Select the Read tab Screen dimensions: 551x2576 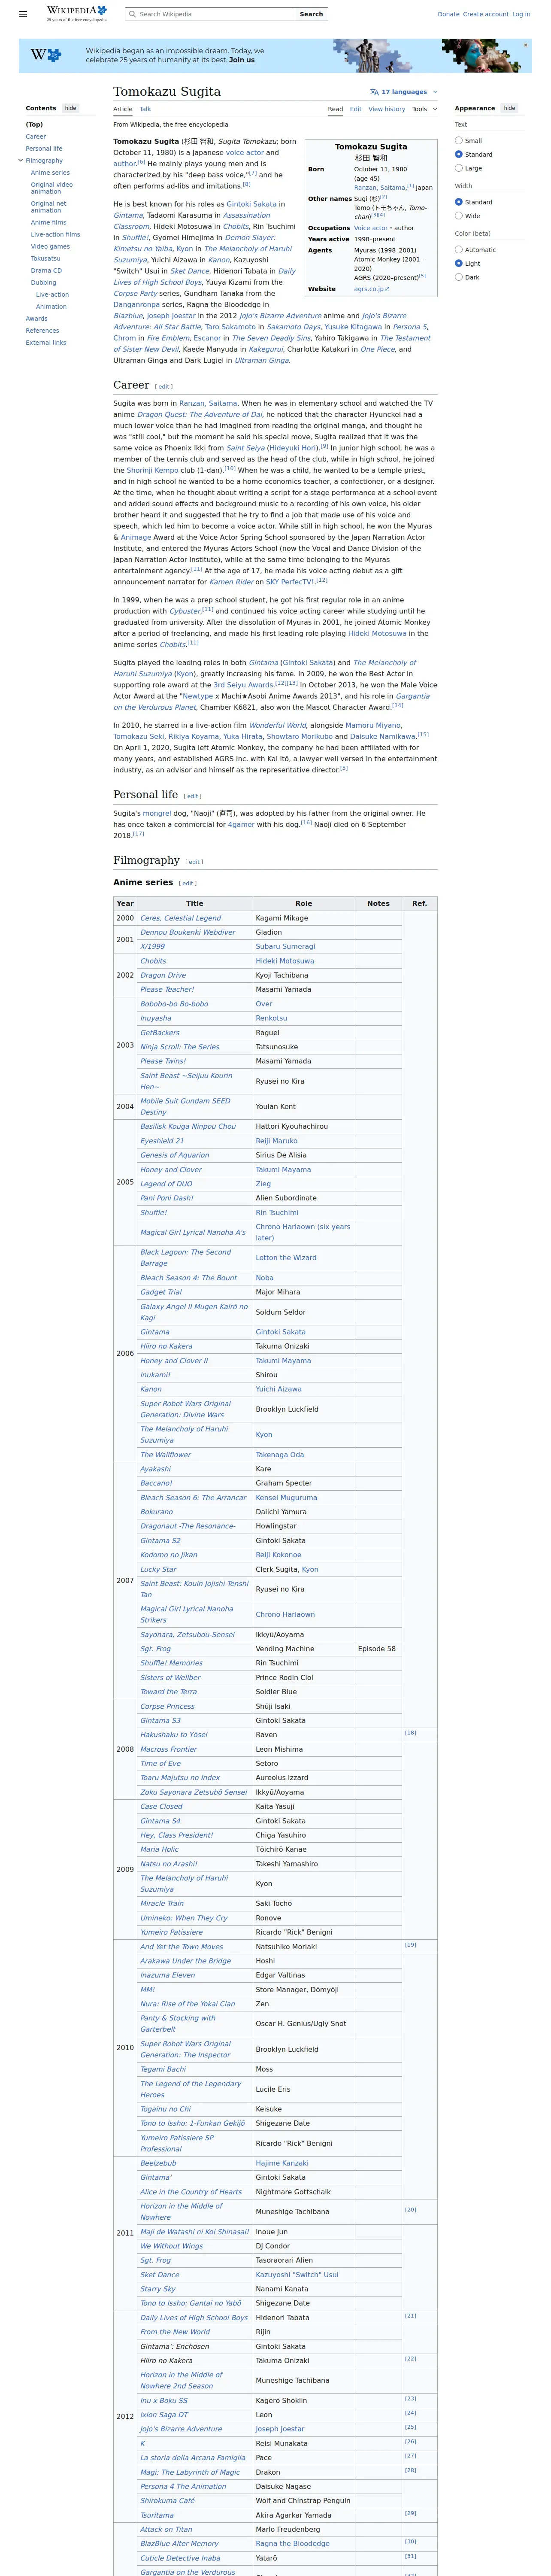(335, 109)
